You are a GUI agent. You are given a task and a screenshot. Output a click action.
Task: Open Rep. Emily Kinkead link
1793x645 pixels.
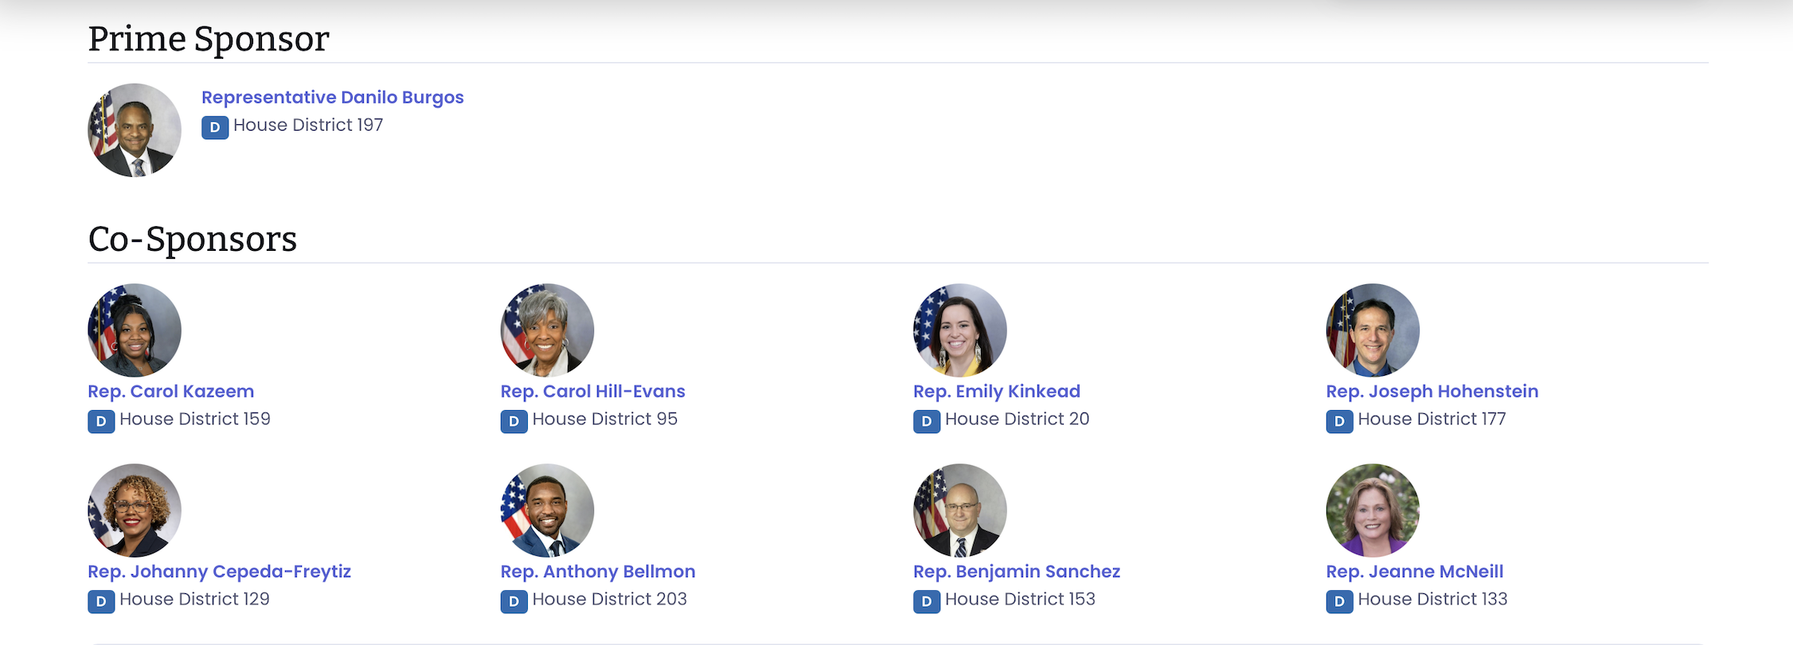996,392
